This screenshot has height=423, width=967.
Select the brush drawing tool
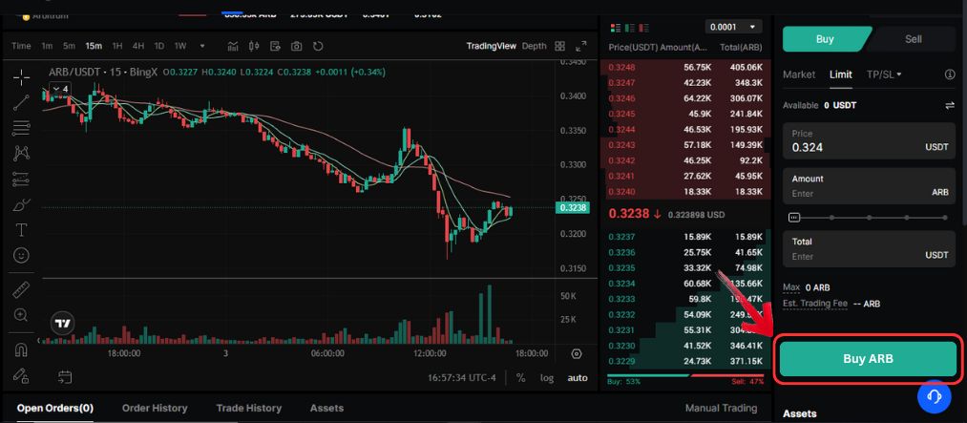point(21,204)
